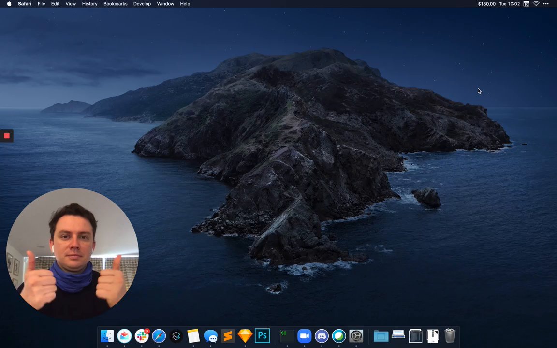Expand the three-dots menu bar overflow
557x348 pixels.
click(x=546, y=4)
